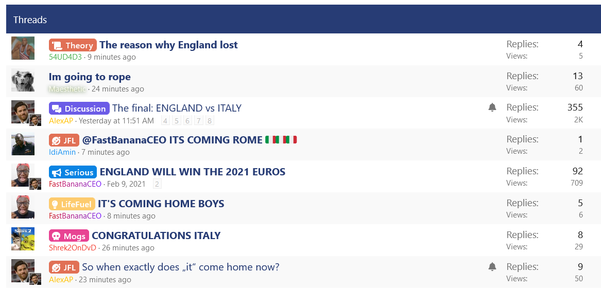The width and height of the screenshot is (601, 290).
Task: Click the JFL tag on IdiAmin's thread
Action: pos(64,140)
